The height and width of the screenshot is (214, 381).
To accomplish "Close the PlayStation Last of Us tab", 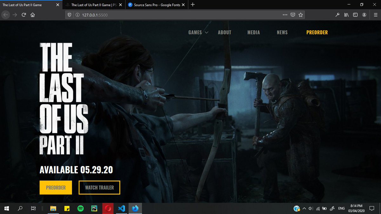I will [120, 5].
